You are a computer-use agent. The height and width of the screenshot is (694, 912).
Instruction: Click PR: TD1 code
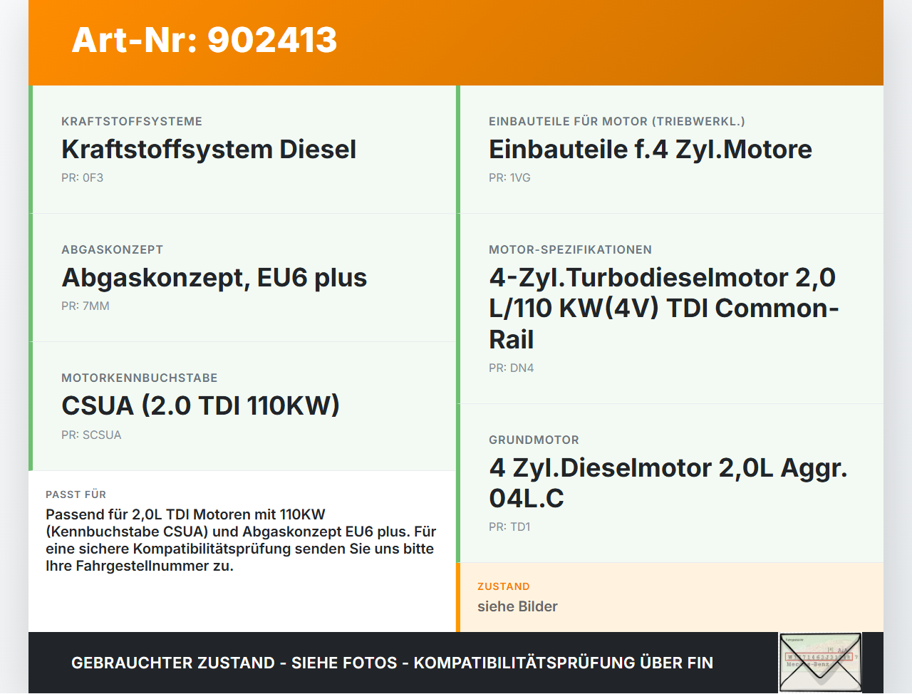[510, 527]
